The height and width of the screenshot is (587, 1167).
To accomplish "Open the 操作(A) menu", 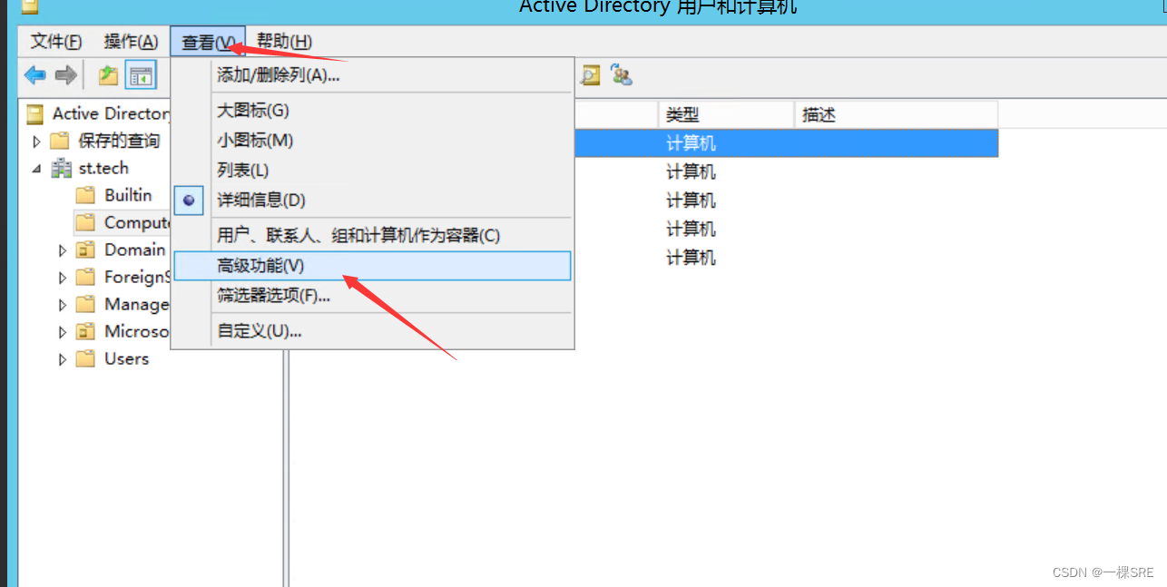I will (x=131, y=42).
